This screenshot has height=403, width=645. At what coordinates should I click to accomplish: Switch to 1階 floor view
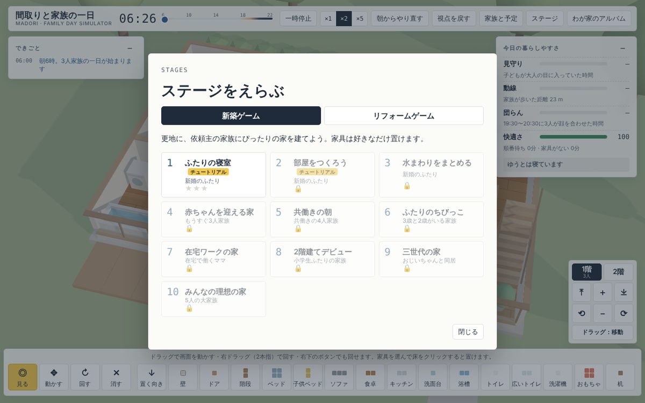click(586, 272)
